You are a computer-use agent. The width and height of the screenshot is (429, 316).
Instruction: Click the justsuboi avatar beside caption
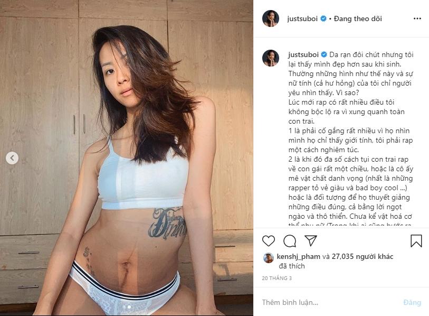pos(271,58)
